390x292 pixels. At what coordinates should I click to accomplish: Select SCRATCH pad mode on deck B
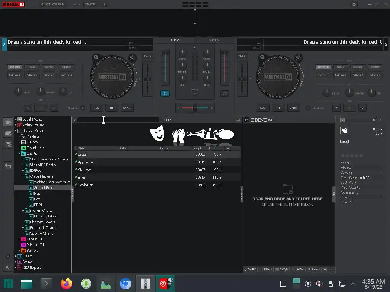pyautogui.click(x=358, y=67)
